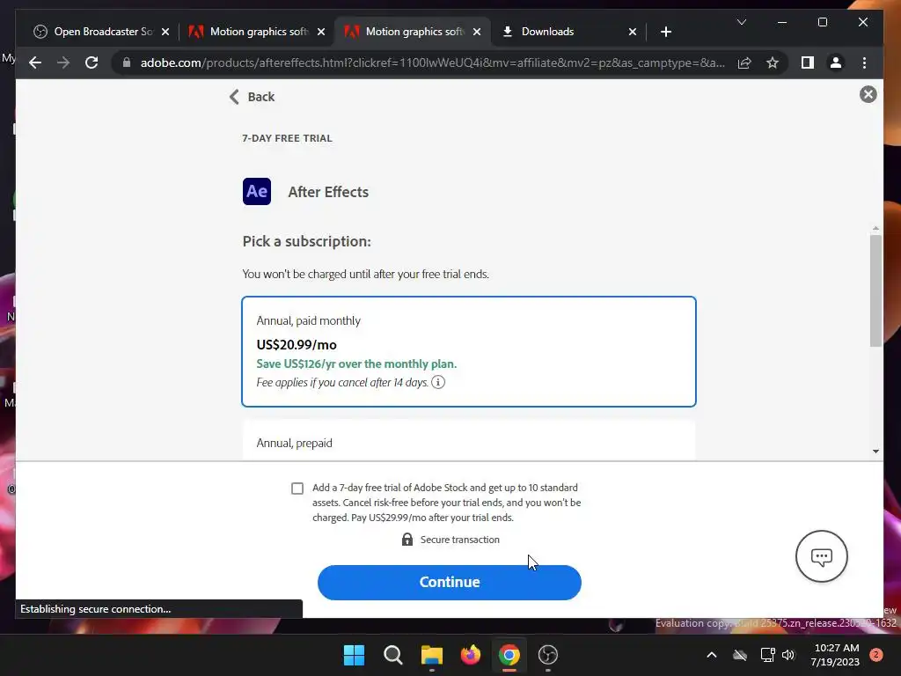Open OBS Studio from taskbar
The height and width of the screenshot is (676, 901).
(x=548, y=655)
